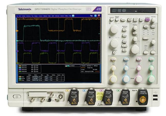This screenshot has width=166, height=116.
Task: Click the blue minimize icon on screen
Action: (95, 16)
